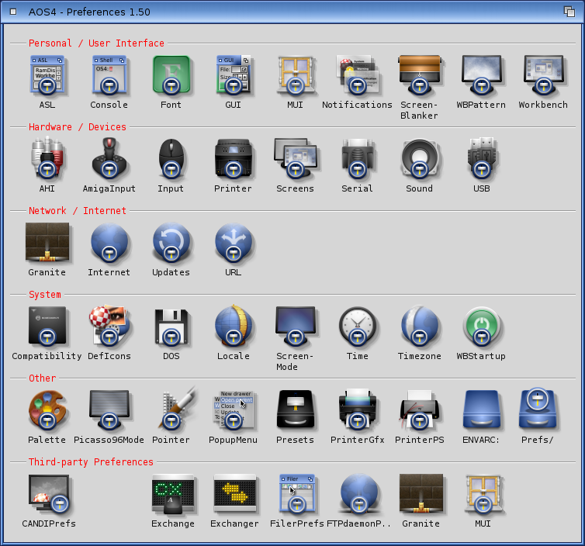Select the PopupMenu preferences icon
Screen dimensions: 585x546
tap(234, 409)
